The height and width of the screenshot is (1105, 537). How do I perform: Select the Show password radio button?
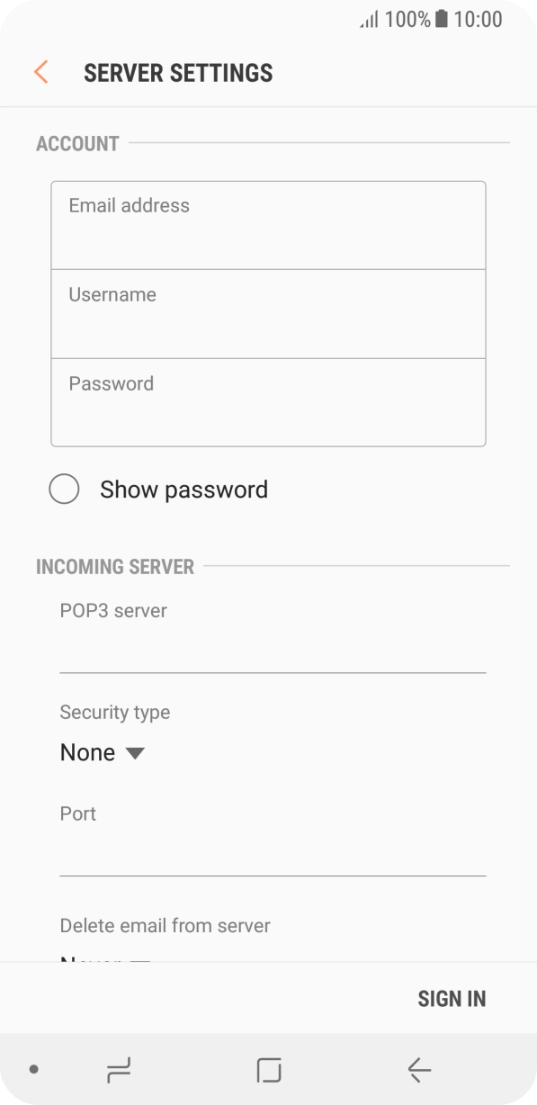(x=64, y=489)
